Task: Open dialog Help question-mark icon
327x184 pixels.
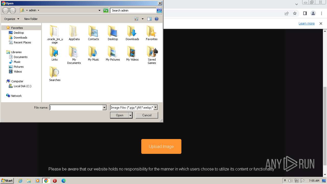Action: tap(157, 19)
